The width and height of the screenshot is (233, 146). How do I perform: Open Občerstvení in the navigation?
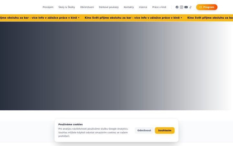[87, 7]
